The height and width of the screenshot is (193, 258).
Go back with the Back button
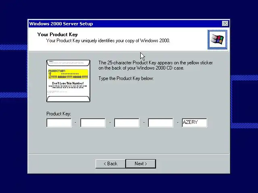110,164
